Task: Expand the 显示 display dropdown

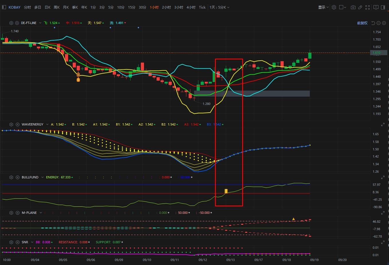Action: (323, 7)
